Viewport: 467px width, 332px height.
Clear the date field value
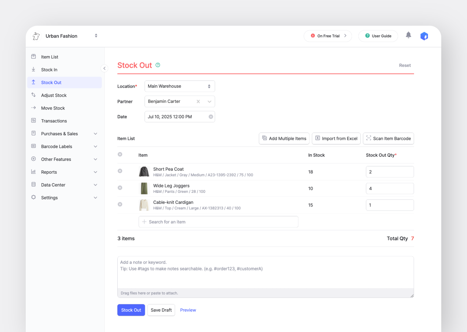(x=211, y=117)
